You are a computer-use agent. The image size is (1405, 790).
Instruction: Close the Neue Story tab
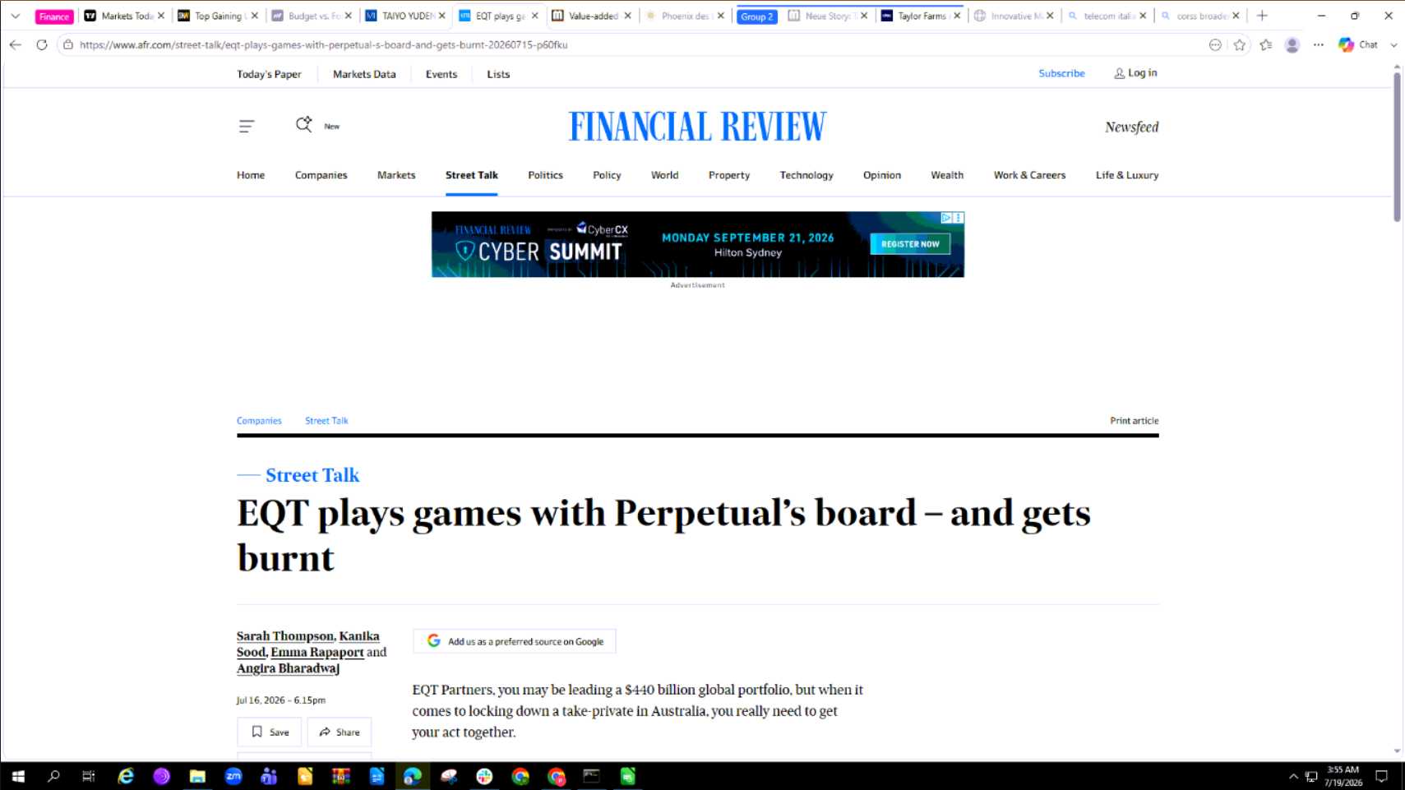863,16
